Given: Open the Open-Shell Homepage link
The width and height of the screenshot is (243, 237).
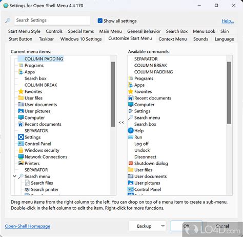Looking at the screenshot, I should click(28, 226).
